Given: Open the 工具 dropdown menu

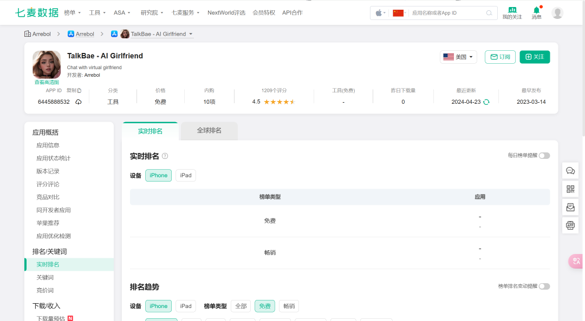Looking at the screenshot, I should coord(97,12).
